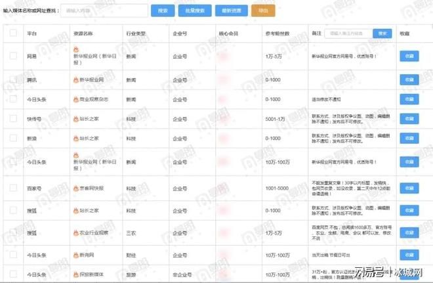Click the hot icon beside 腾讯 新华报业网
Viewport: 433px width, 283px height.
(76, 80)
